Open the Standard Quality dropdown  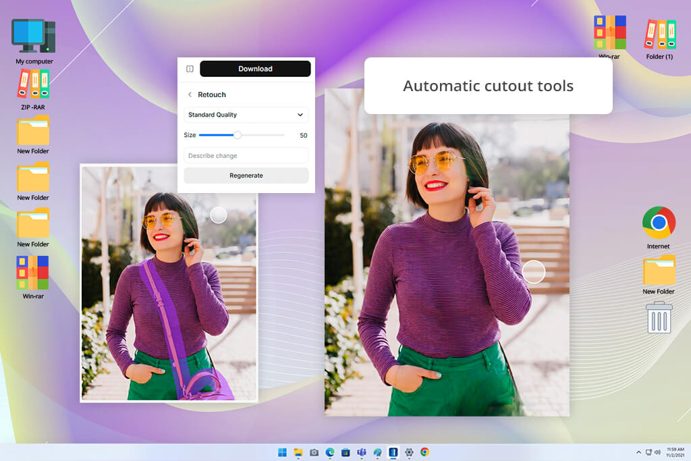pyautogui.click(x=246, y=115)
